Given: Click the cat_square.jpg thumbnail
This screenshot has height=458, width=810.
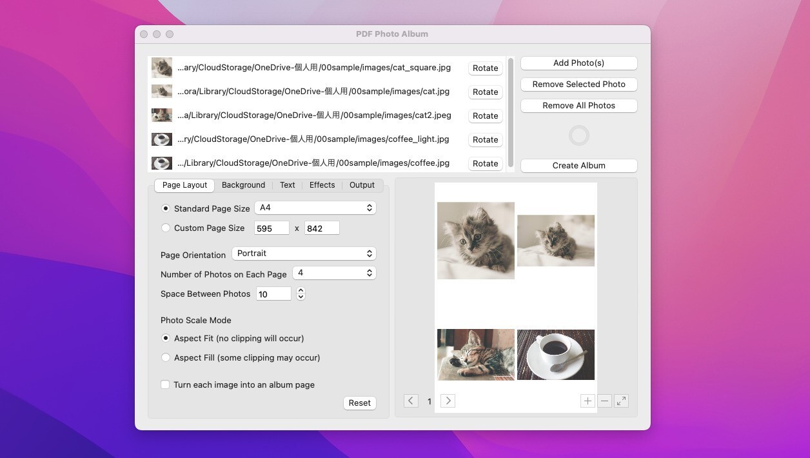Looking at the screenshot, I should [x=162, y=67].
